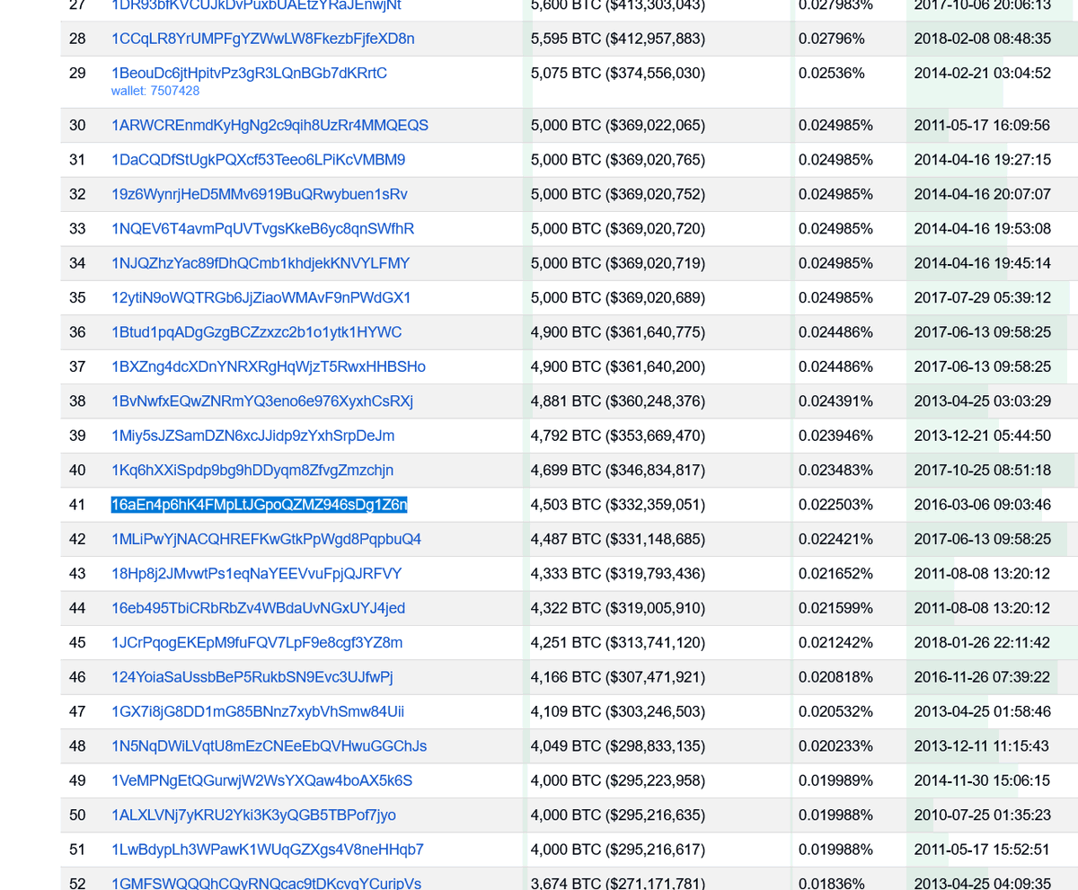The image size is (1078, 890).
Task: Select date 2017-10-25 08:51:18
Action: coord(982,470)
